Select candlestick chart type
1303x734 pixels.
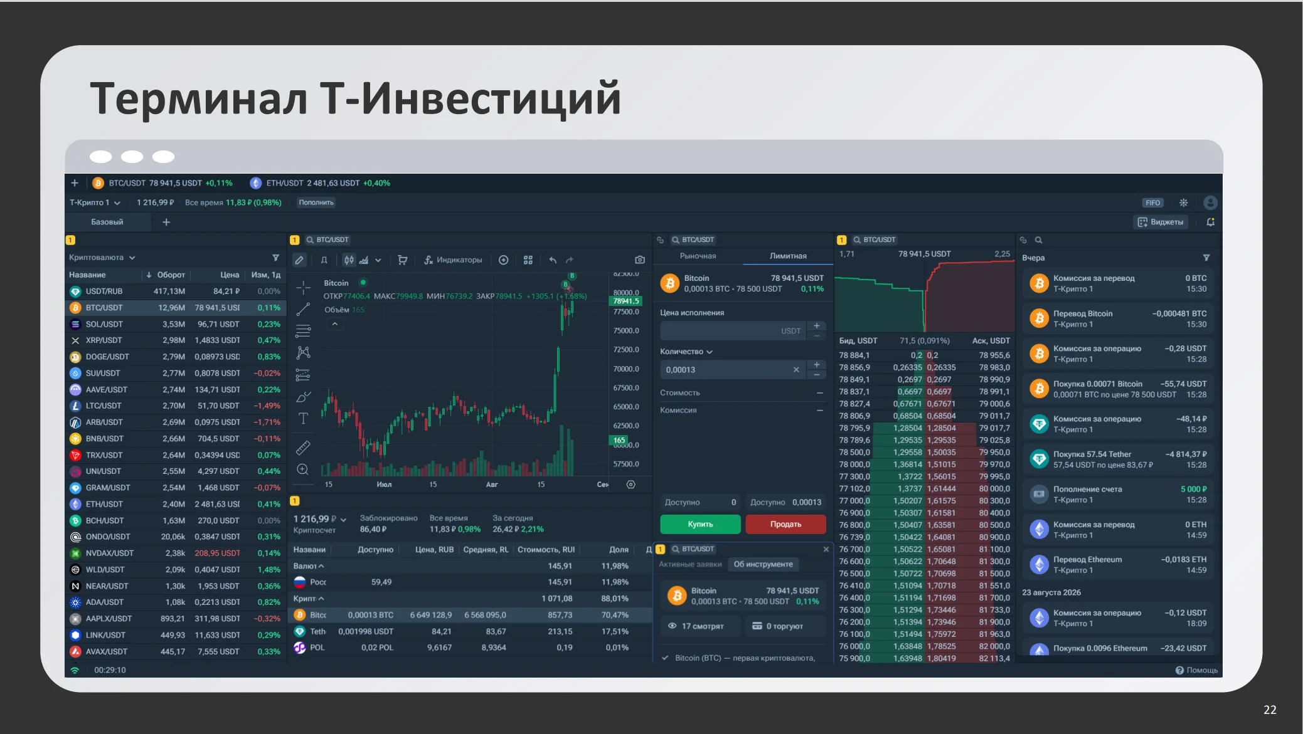349,260
